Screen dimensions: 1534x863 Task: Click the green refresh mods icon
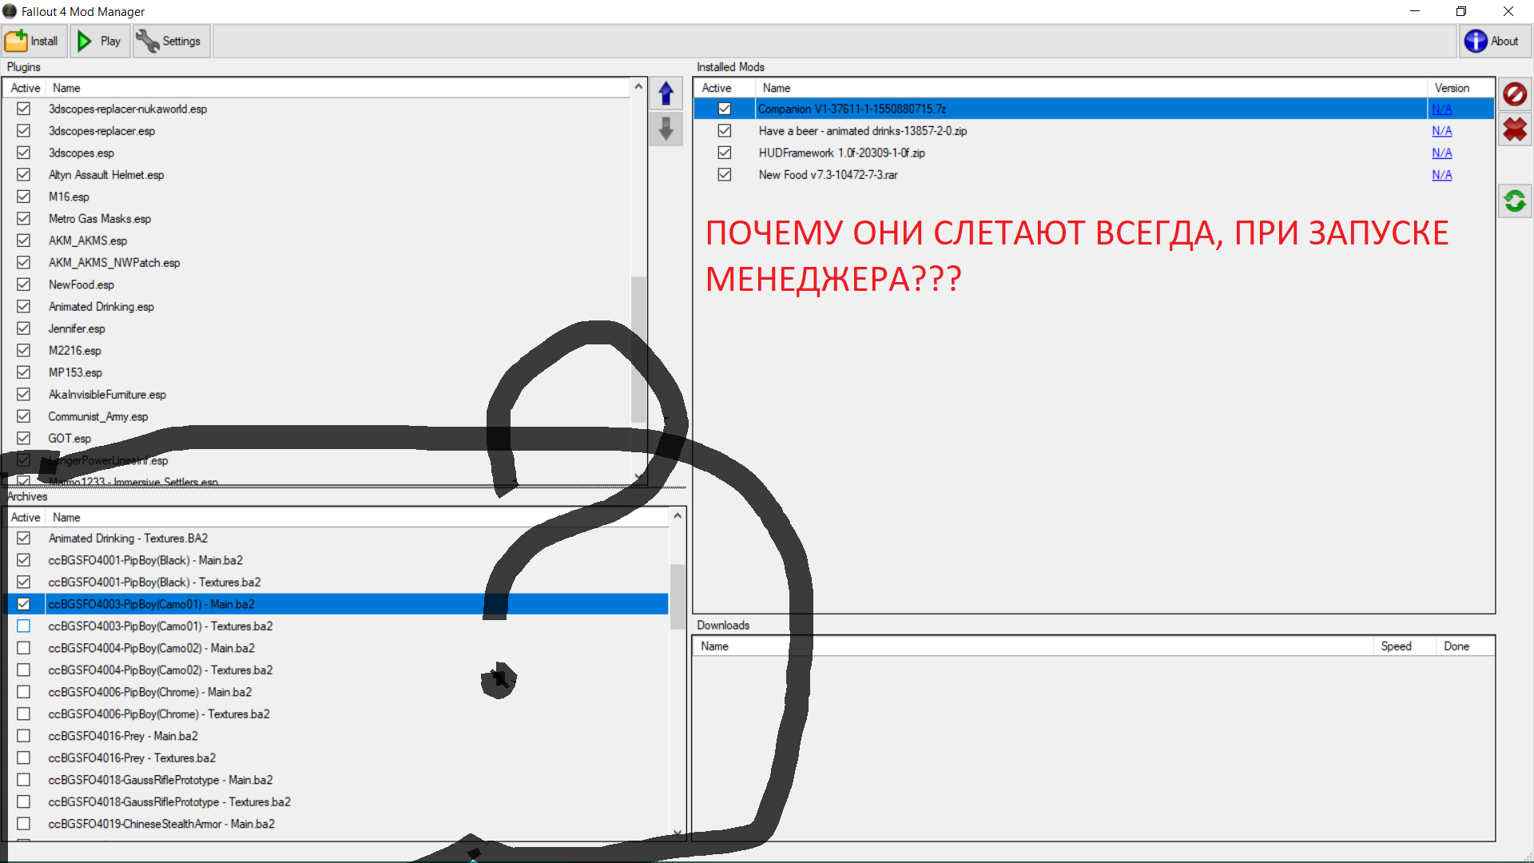(x=1514, y=201)
